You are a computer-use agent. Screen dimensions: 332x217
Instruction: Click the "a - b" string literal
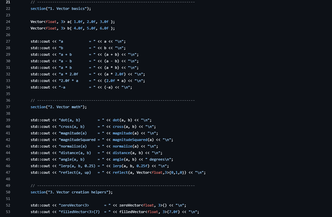click(x=77, y=61)
